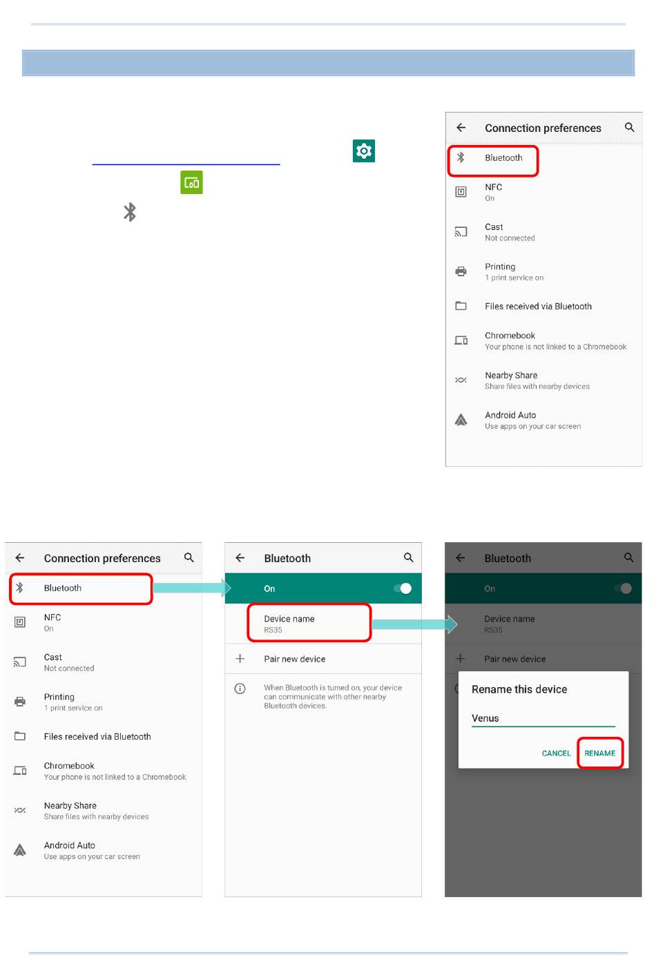Tap folder icon in top-right screen list
Viewport: 656px width, 980px height.
click(461, 306)
